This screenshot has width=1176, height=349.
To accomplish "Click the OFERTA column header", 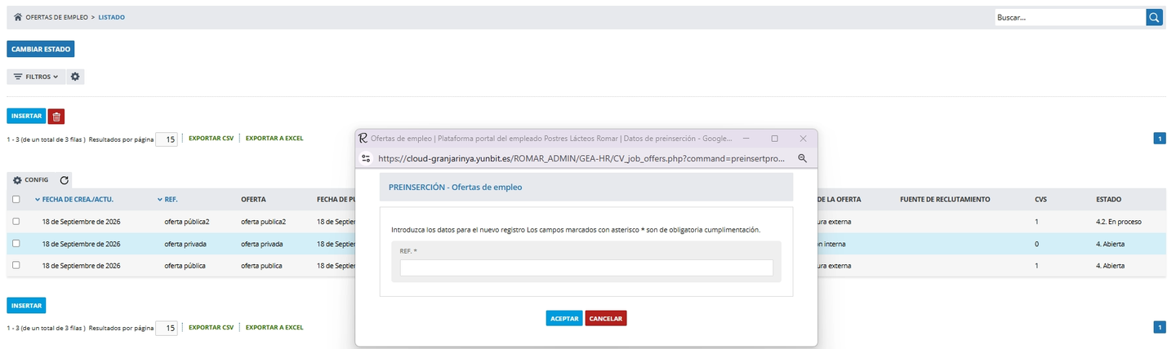I will click(x=253, y=199).
